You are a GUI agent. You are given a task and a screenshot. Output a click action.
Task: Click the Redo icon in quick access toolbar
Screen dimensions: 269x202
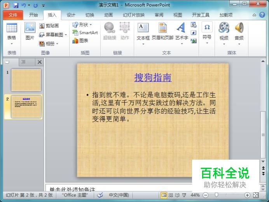(35, 5)
